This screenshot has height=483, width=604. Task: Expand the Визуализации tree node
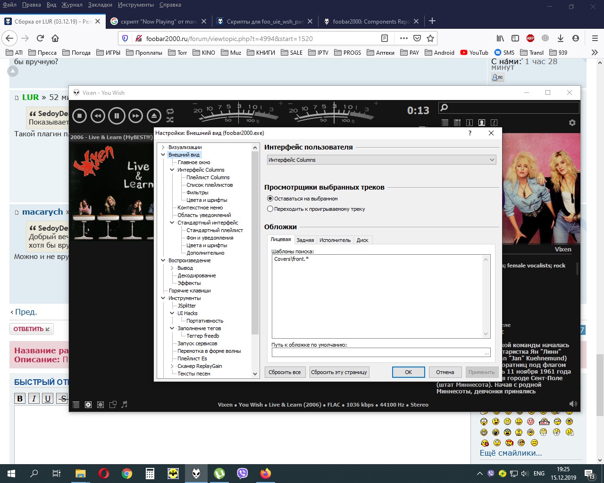click(163, 147)
